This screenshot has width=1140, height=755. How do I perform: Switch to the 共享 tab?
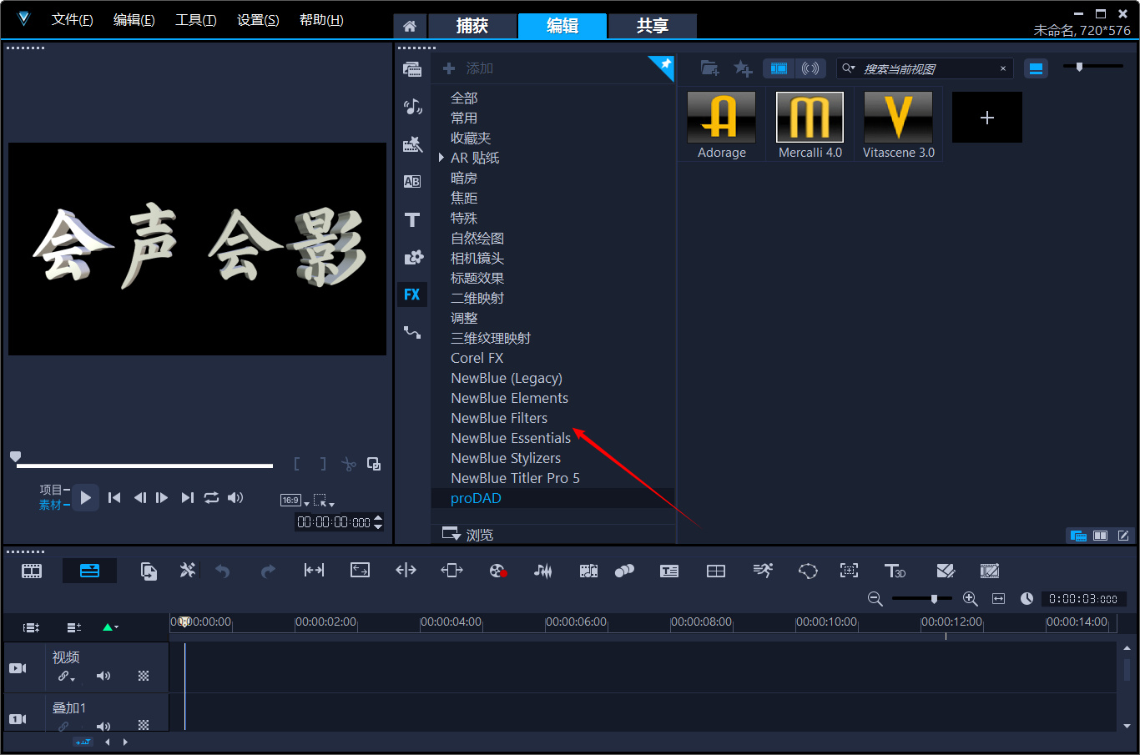click(x=652, y=26)
